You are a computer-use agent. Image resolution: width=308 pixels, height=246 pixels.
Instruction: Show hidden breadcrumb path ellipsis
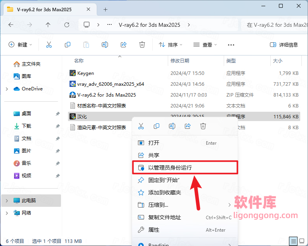pyautogui.click(x=110, y=25)
